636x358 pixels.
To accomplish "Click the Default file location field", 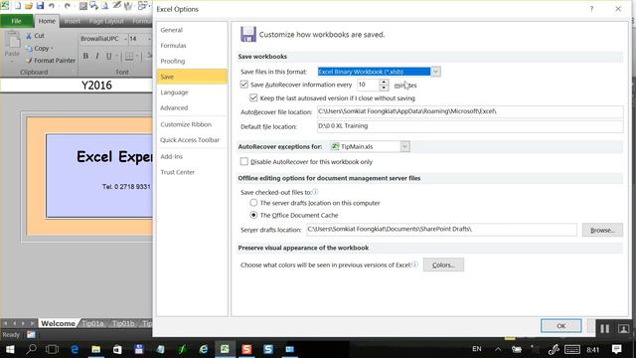I will 470,126.
